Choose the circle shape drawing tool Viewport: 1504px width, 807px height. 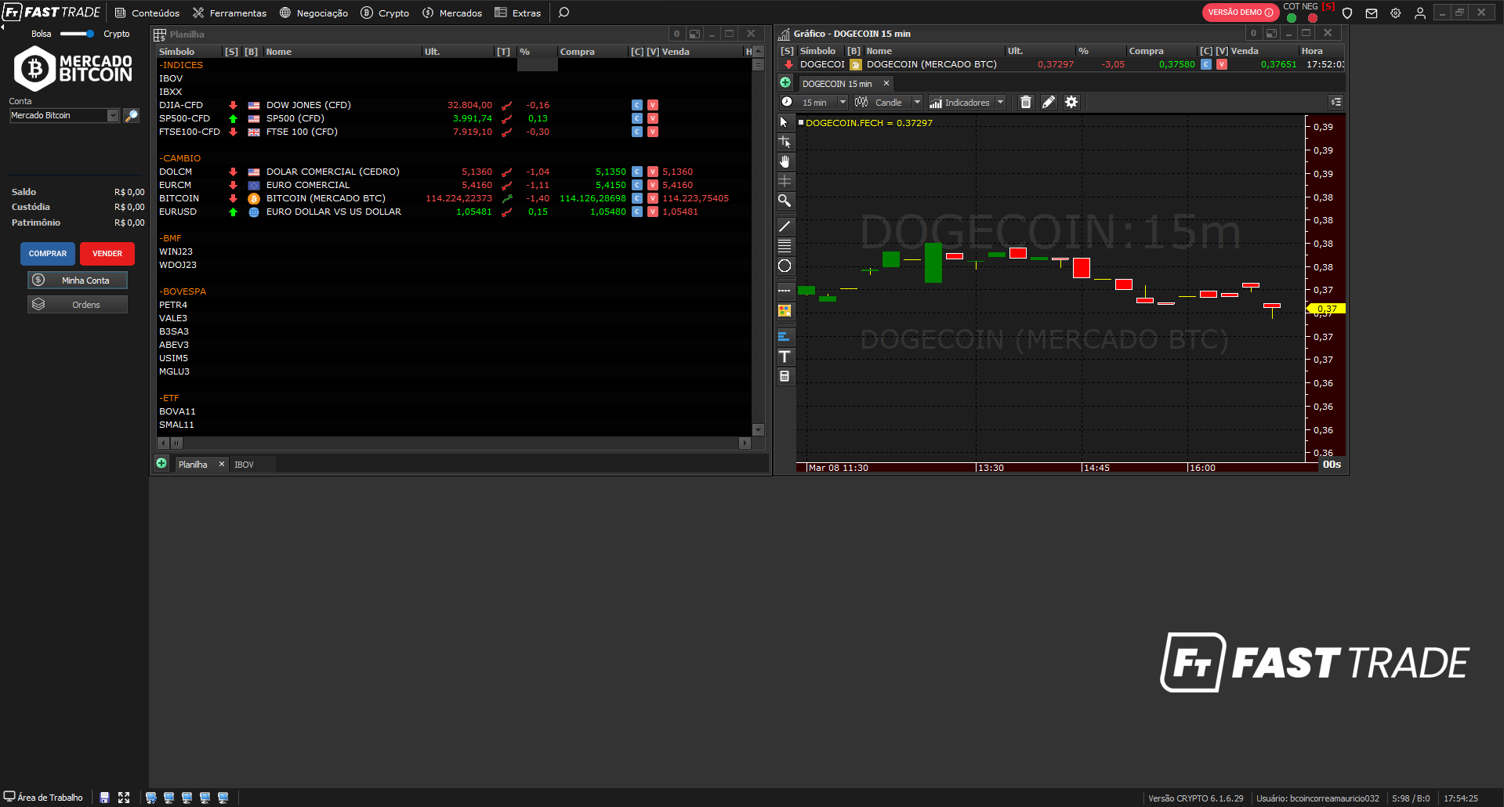pyautogui.click(x=785, y=266)
